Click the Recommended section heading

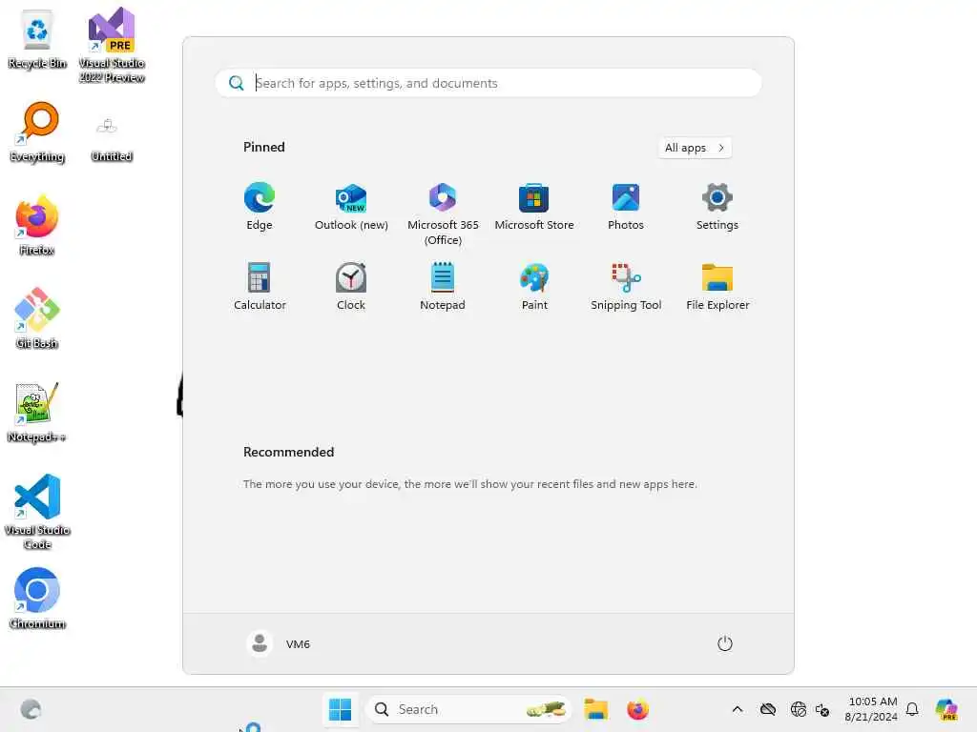click(288, 452)
